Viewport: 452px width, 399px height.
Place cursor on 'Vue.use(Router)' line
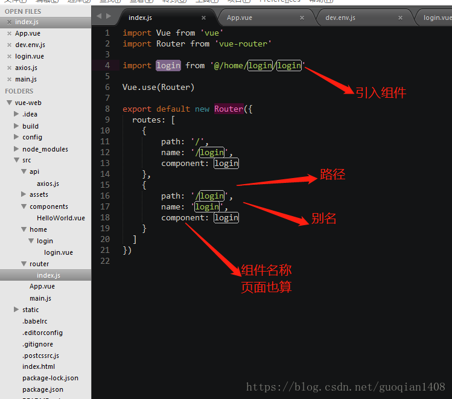pos(158,87)
